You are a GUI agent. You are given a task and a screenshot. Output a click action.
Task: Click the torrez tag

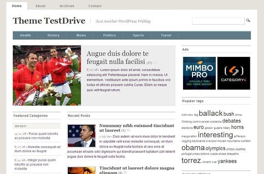pyautogui.click(x=191, y=160)
